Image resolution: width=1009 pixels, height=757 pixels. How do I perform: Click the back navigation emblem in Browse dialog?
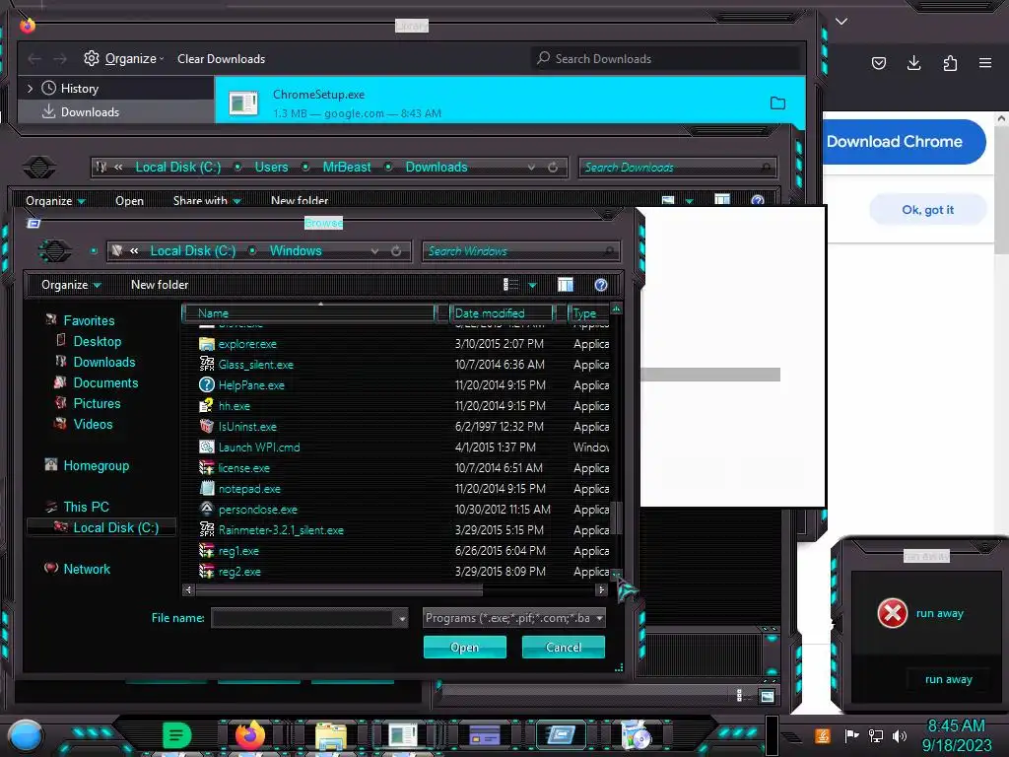55,250
